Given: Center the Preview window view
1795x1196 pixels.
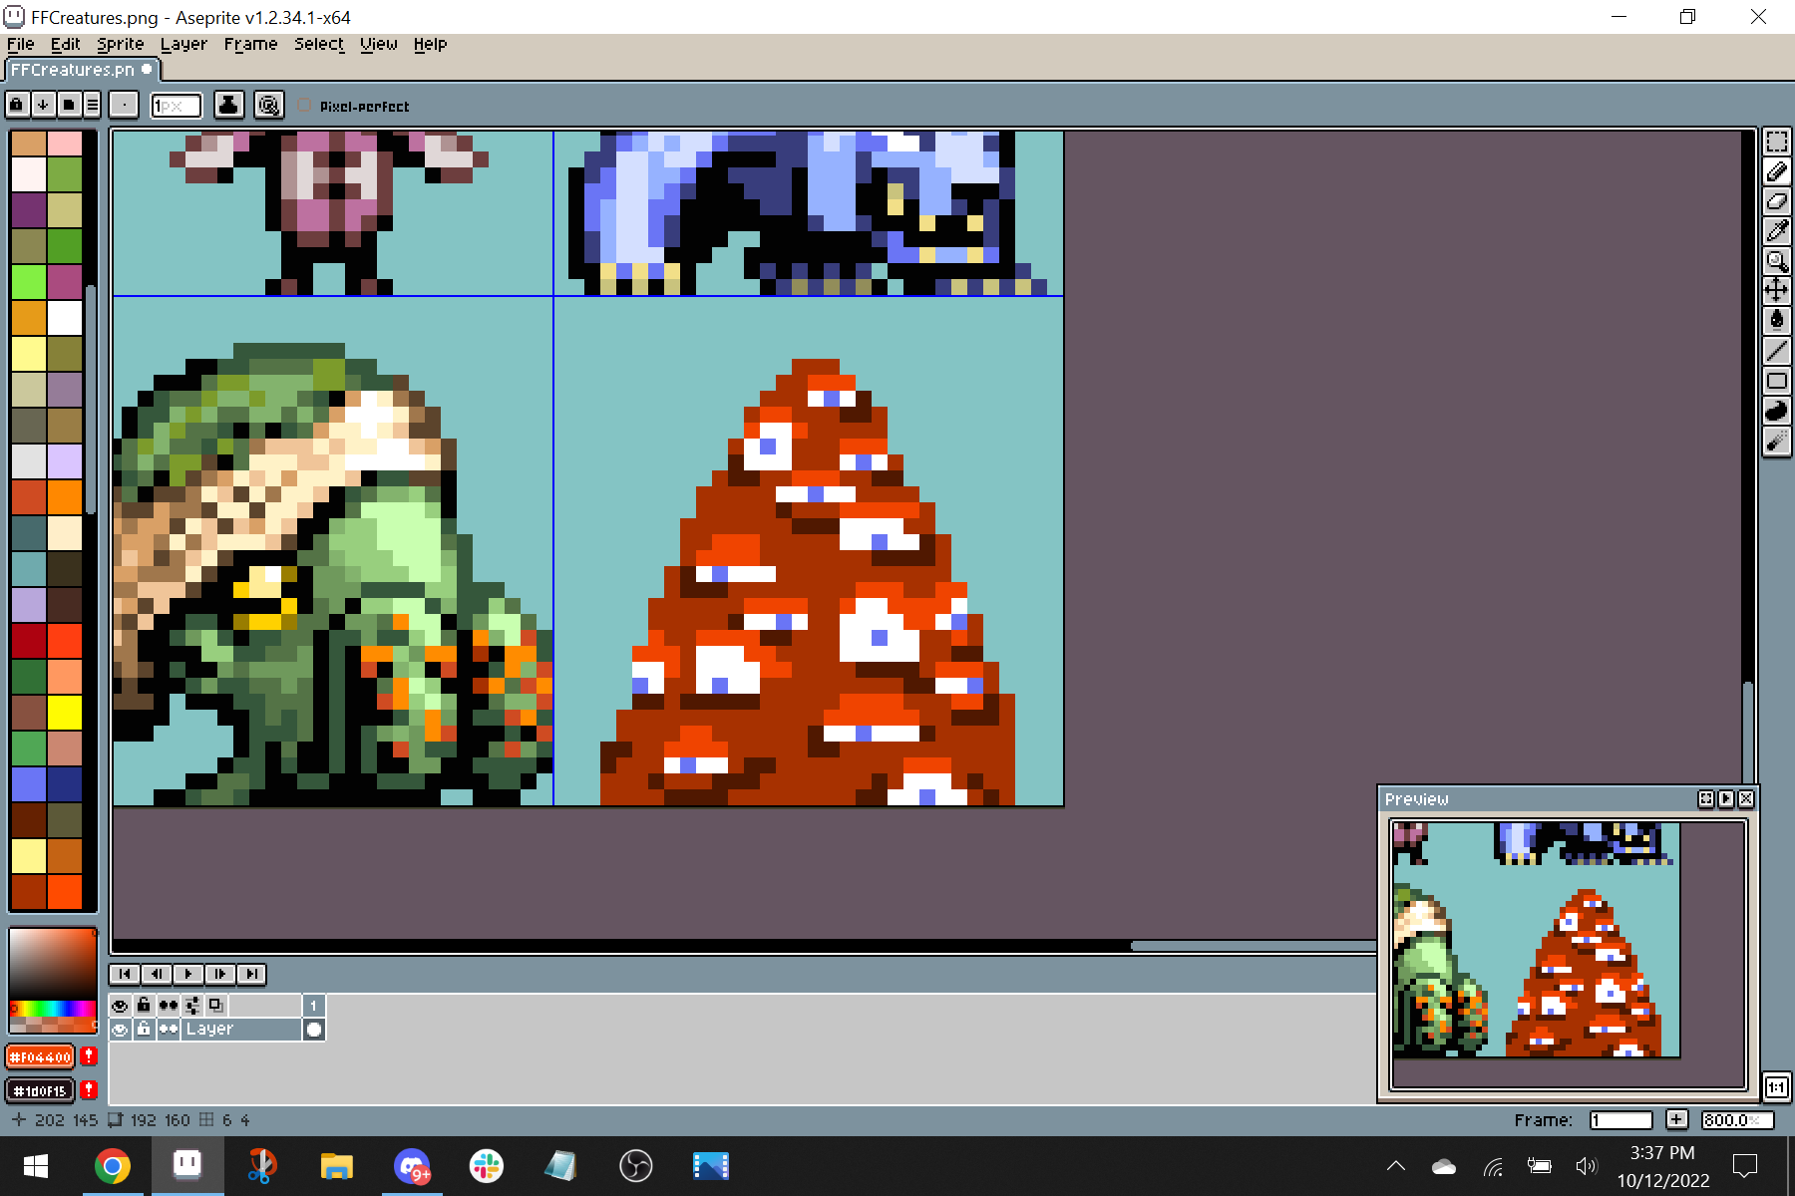Looking at the screenshot, I should [1705, 798].
